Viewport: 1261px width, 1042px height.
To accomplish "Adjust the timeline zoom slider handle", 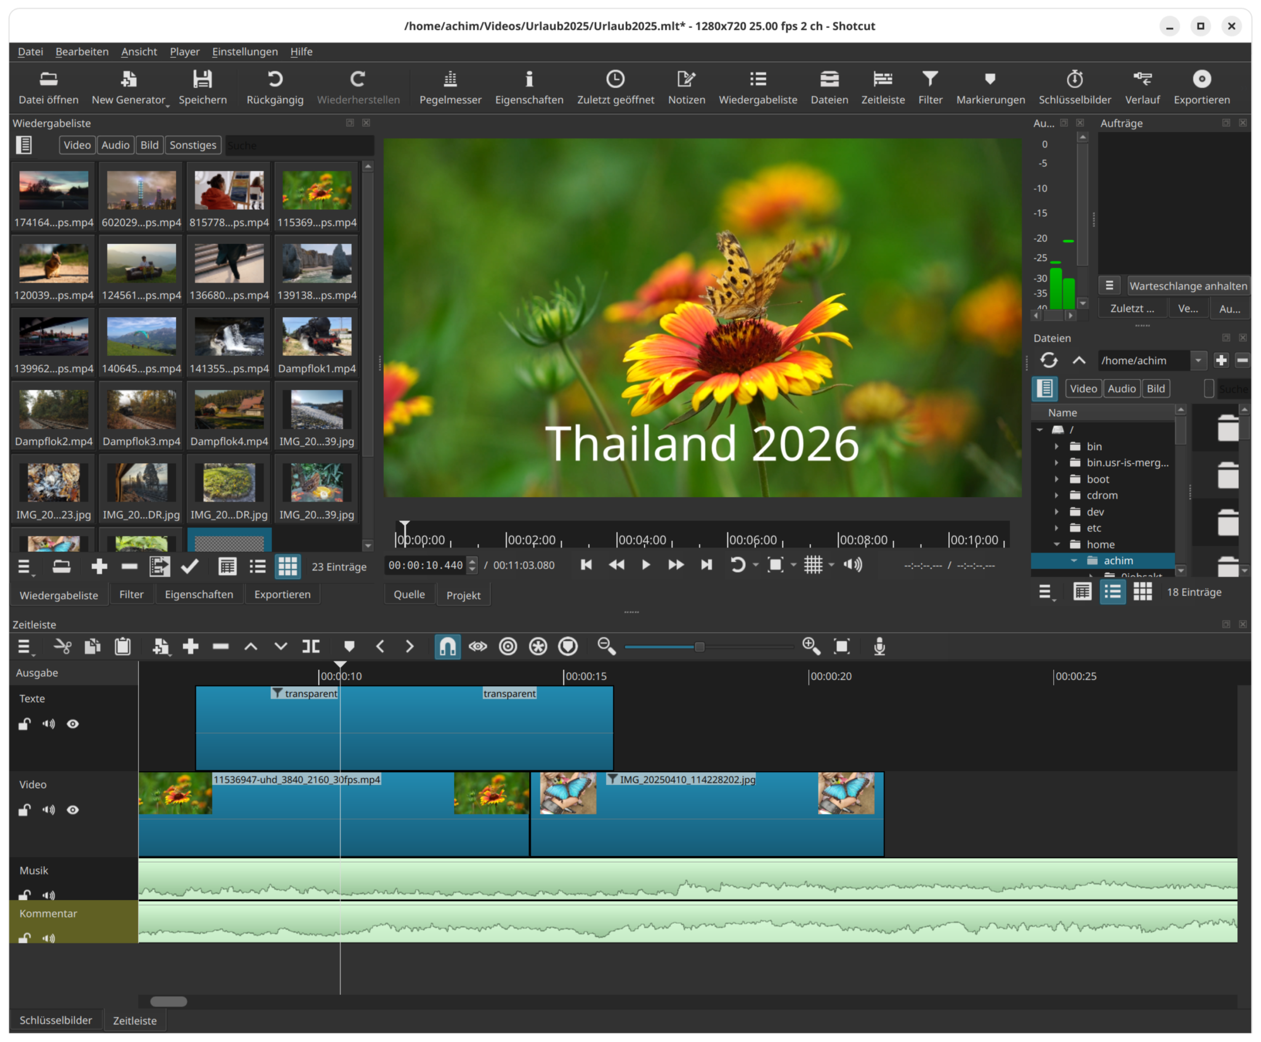I will pyautogui.click(x=699, y=647).
